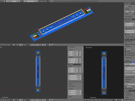Open Object Mode dropdown in top 3D view
This screenshot has height=101, width=135.
[7, 45]
